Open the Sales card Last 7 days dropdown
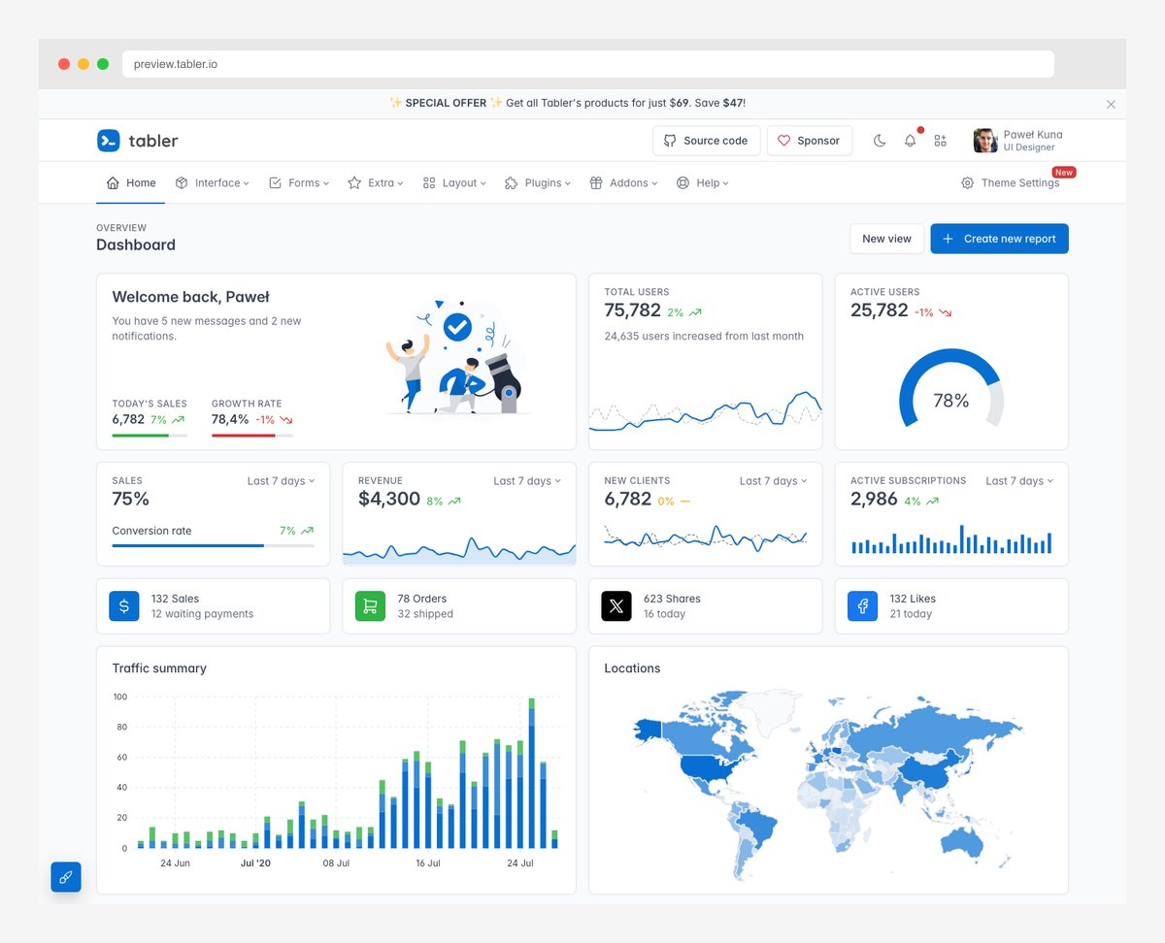Screen dimensions: 1165x943 click(x=281, y=480)
